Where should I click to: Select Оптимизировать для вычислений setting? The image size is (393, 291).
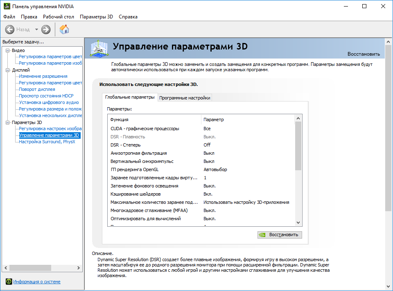[x=201, y=219]
